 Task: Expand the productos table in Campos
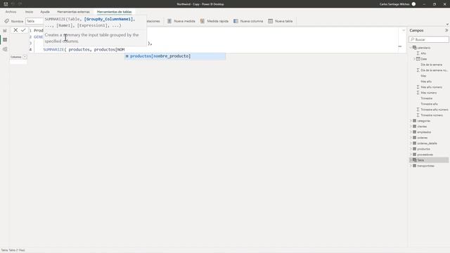(x=411, y=149)
